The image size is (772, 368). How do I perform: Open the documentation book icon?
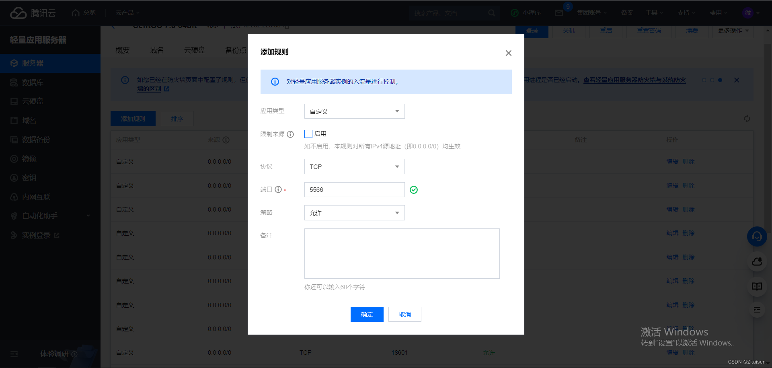(x=757, y=286)
